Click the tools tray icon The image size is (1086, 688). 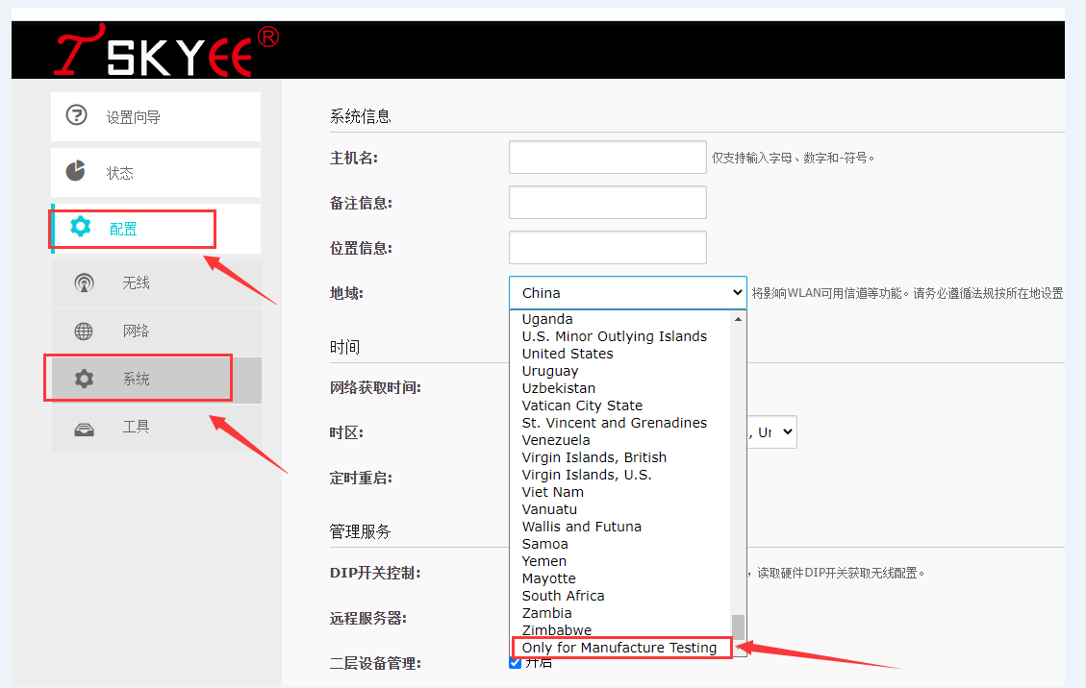tap(85, 428)
